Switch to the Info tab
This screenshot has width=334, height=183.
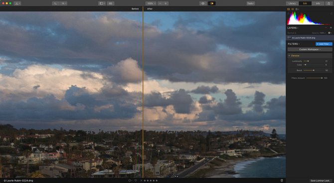point(318,3)
